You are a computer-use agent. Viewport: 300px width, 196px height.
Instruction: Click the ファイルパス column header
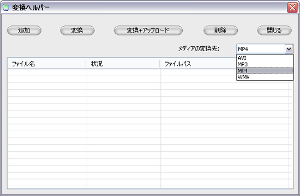199,64
